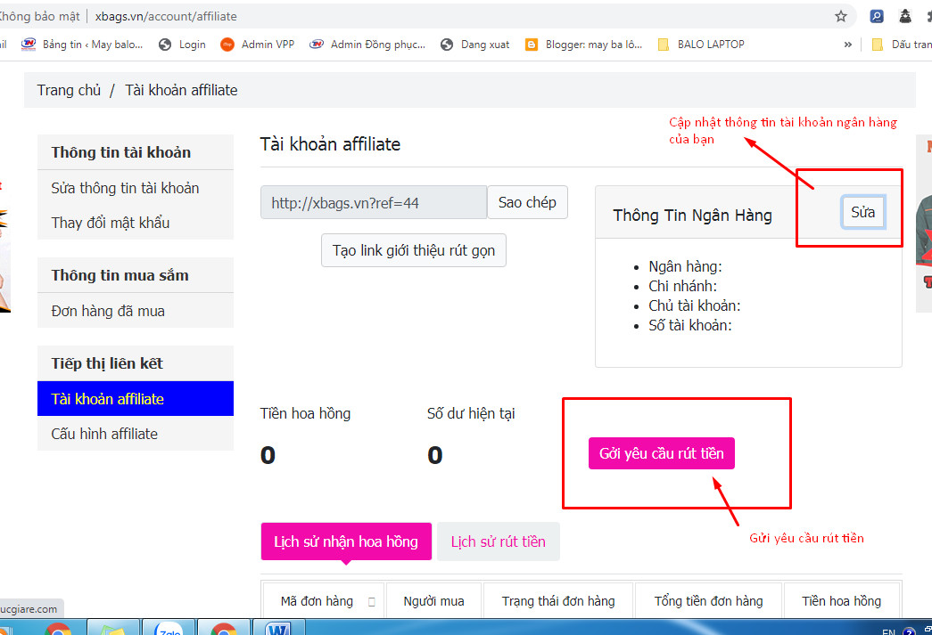932x635 pixels.
Task: Open the BALO LAPTOP bookmark folder
Action: [x=701, y=44]
